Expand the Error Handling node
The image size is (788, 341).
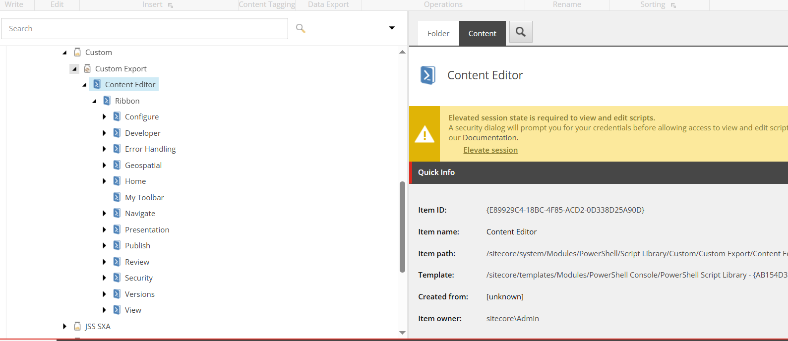[x=104, y=149]
